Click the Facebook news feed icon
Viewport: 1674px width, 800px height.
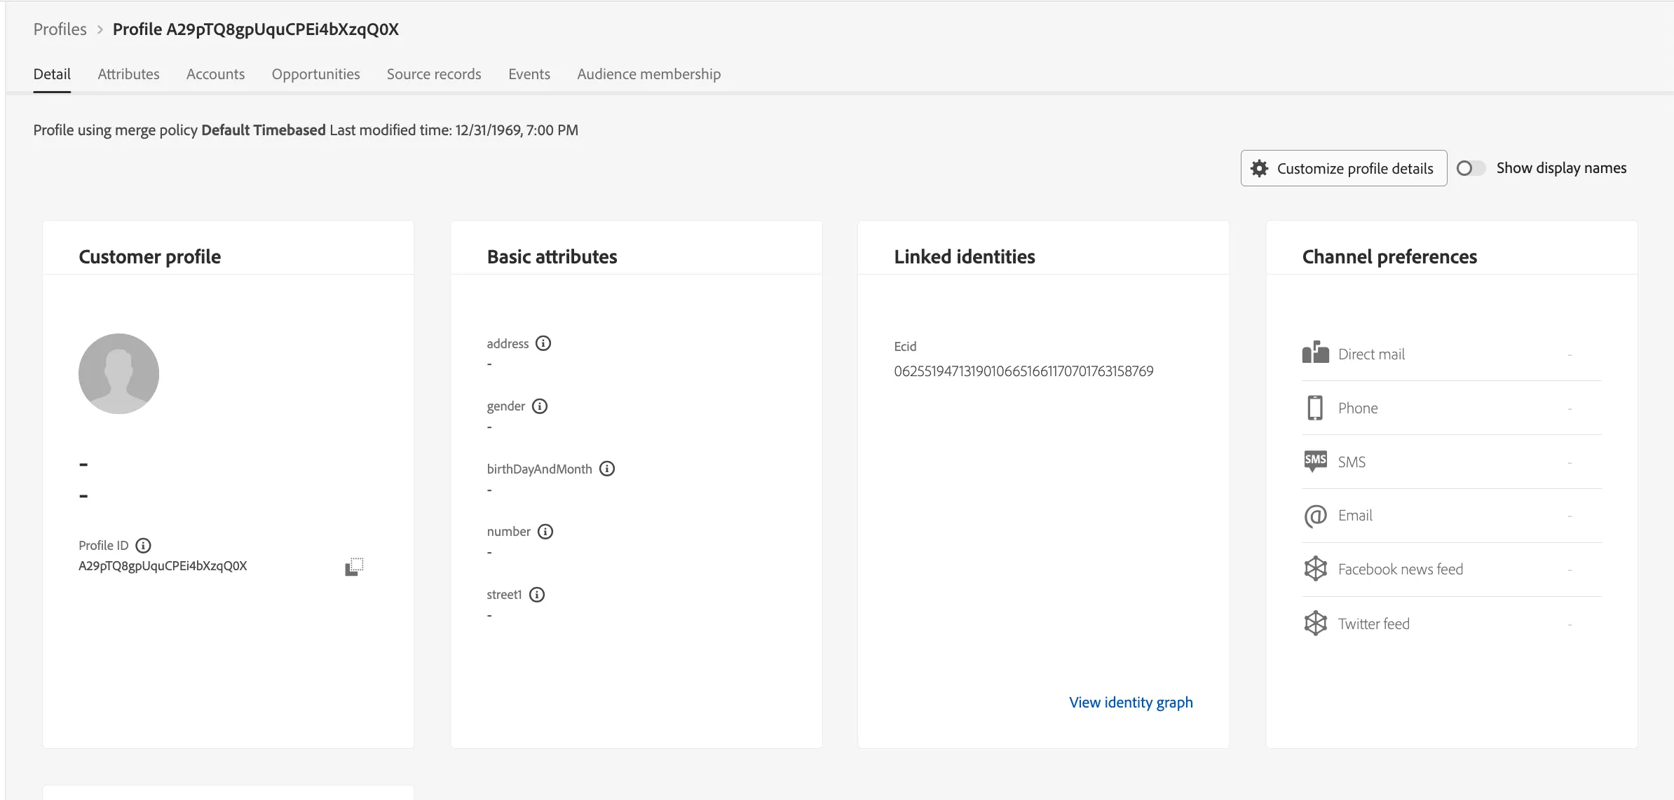tap(1316, 569)
